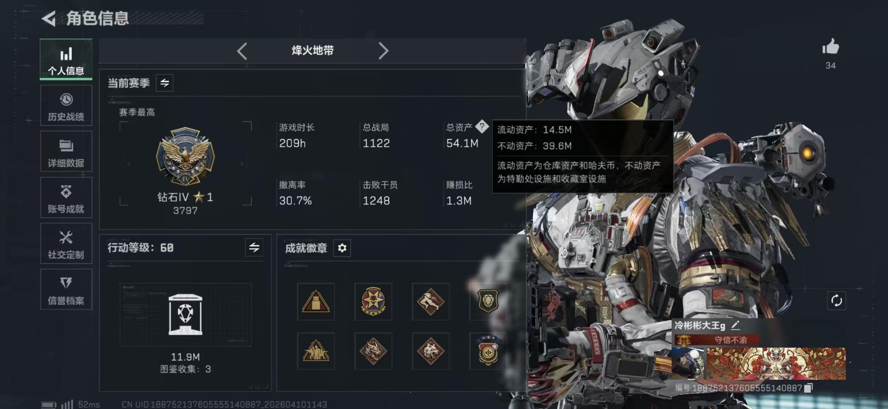Screen dimensions: 888x409
Task: Select the golden dragon head badge
Action: [x=373, y=351]
